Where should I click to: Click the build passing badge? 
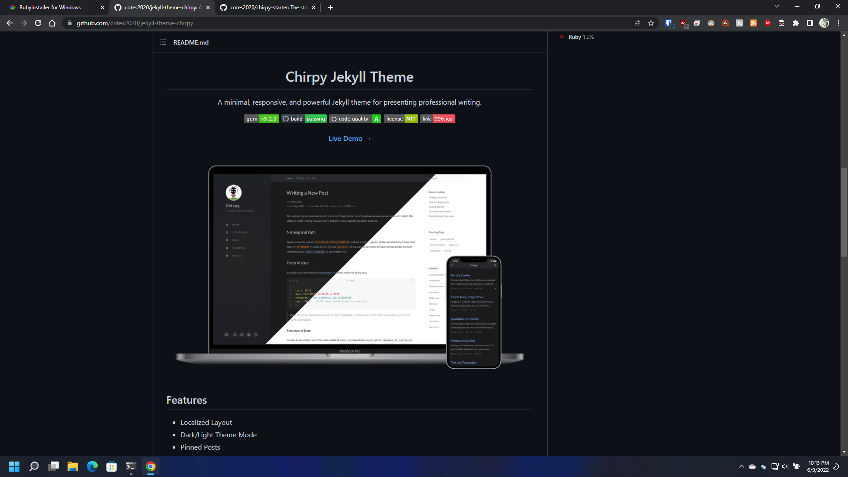(303, 119)
